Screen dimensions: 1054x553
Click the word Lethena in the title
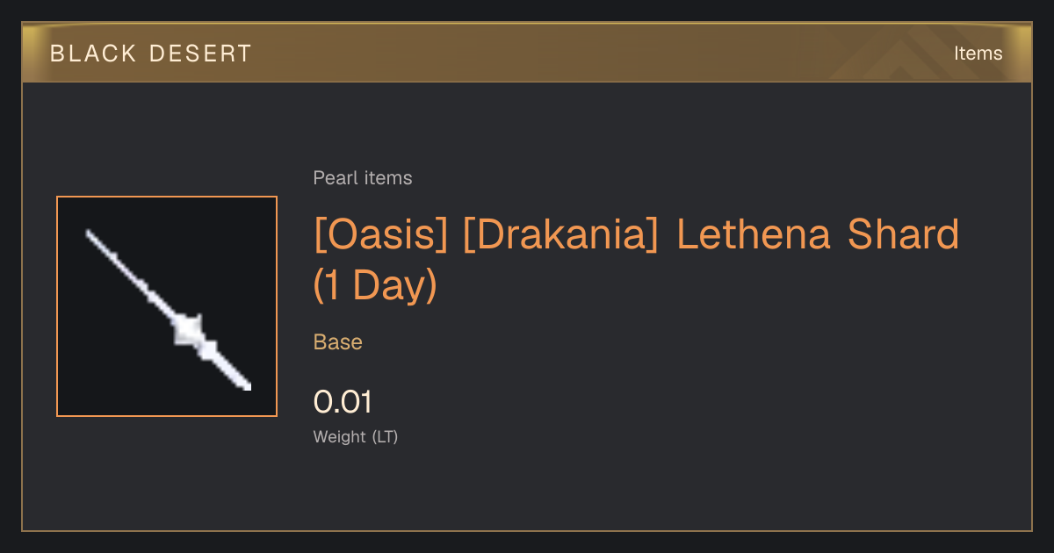click(x=753, y=235)
